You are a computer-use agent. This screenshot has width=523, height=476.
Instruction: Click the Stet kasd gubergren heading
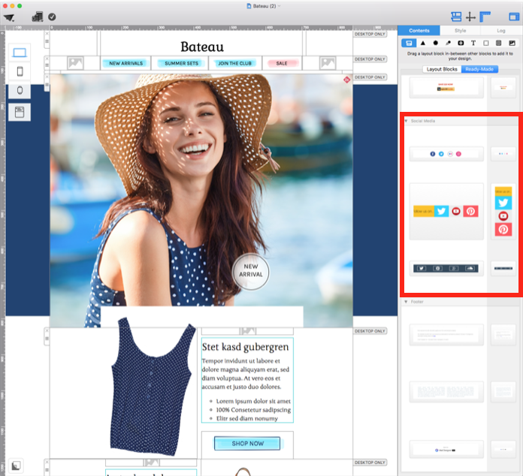[245, 347]
